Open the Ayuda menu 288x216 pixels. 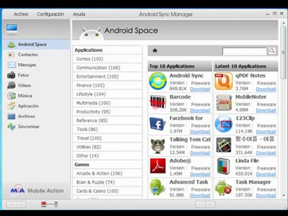[79, 14]
